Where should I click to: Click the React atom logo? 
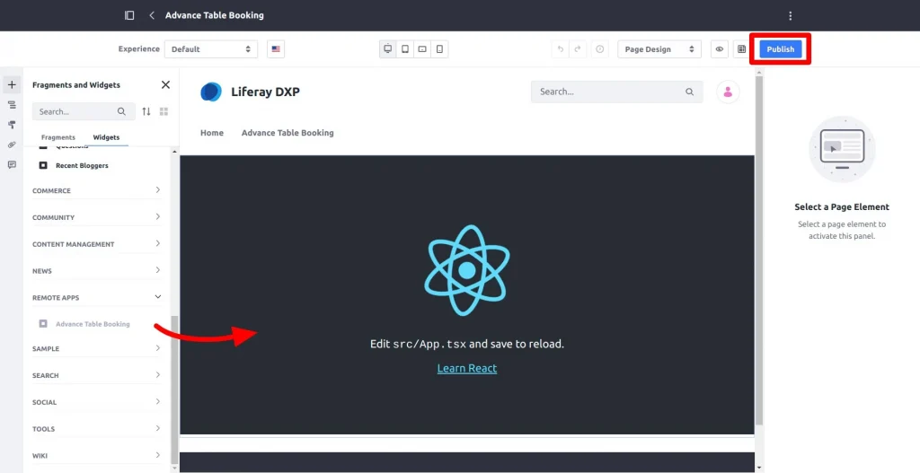[x=467, y=270]
